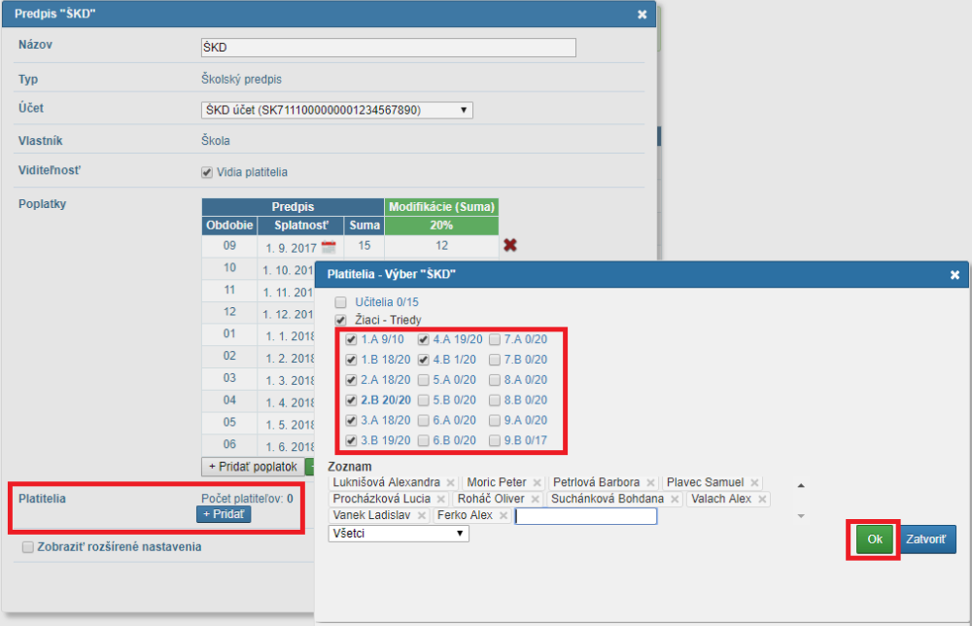Uncheck class 4.A 19/20
Image resolution: width=972 pixels, height=626 pixels.
coord(424,339)
